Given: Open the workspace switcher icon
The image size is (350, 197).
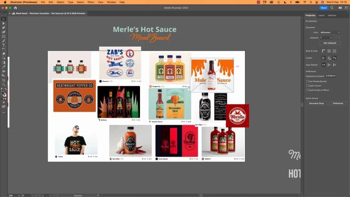Looking at the screenshot, I should pyautogui.click(x=346, y=8).
